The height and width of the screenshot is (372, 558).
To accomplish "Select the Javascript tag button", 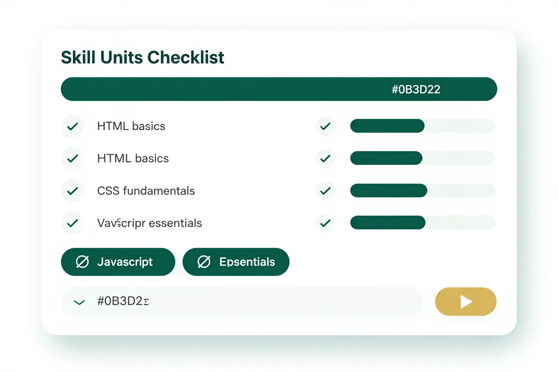I will tap(118, 262).
